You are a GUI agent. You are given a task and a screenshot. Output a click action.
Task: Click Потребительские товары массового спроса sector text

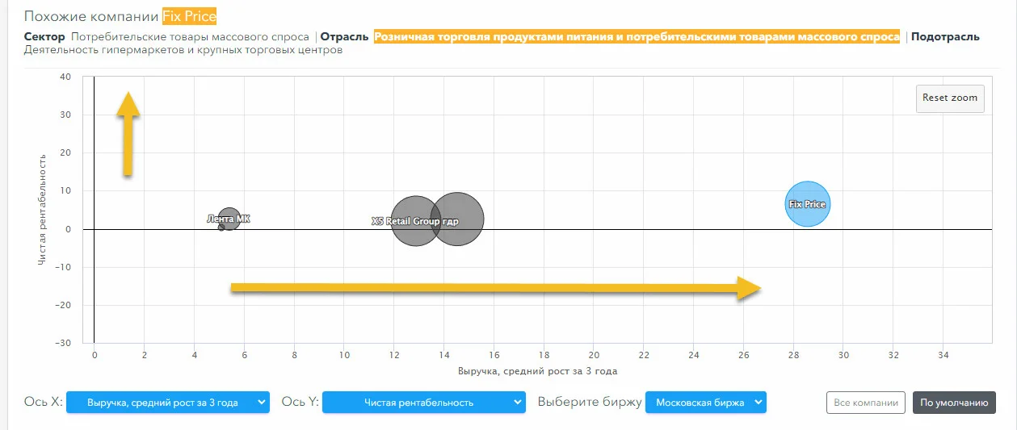click(190, 36)
